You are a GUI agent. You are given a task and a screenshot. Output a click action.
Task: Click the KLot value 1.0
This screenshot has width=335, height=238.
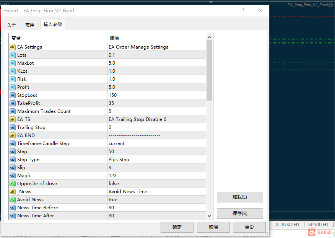[112, 71]
